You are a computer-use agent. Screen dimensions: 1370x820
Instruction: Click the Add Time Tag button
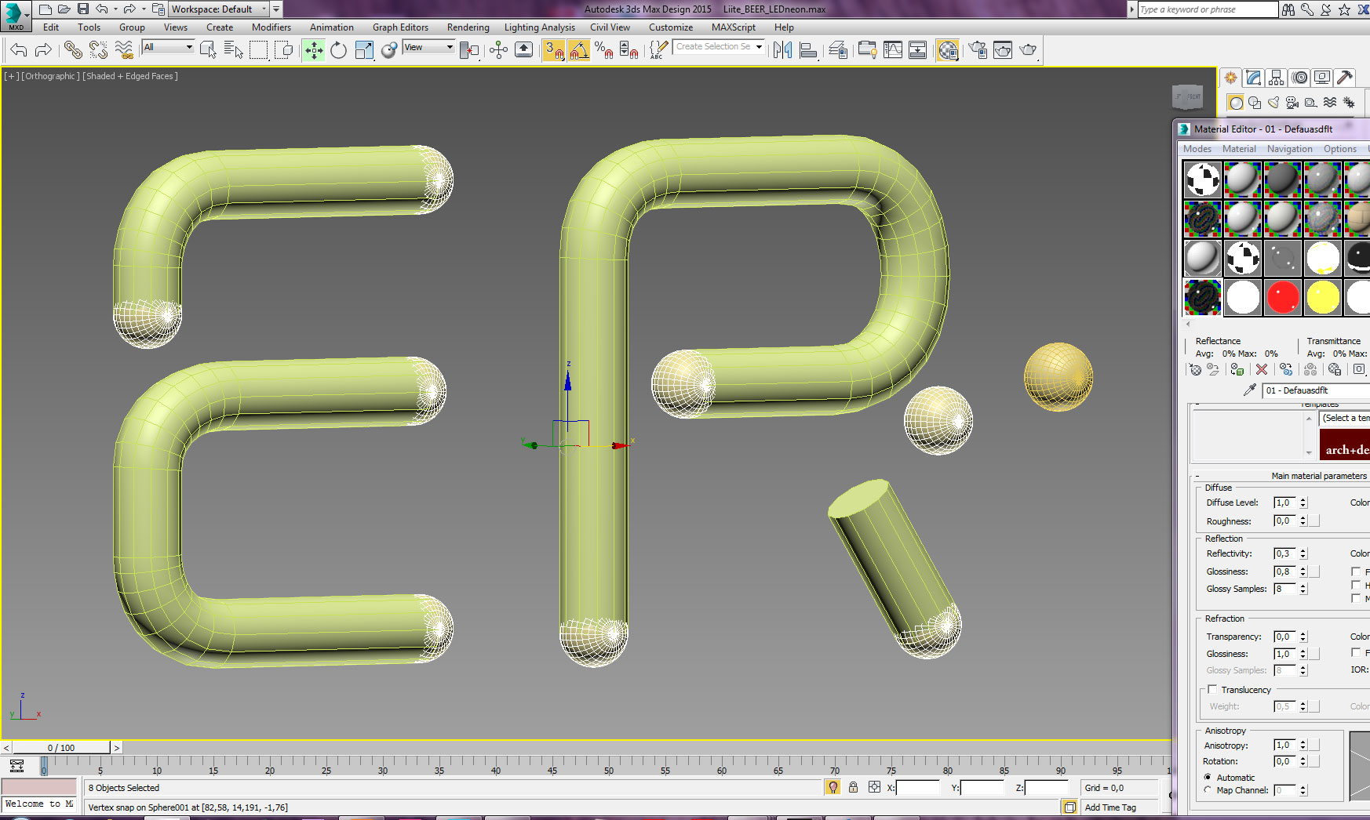(x=1110, y=807)
